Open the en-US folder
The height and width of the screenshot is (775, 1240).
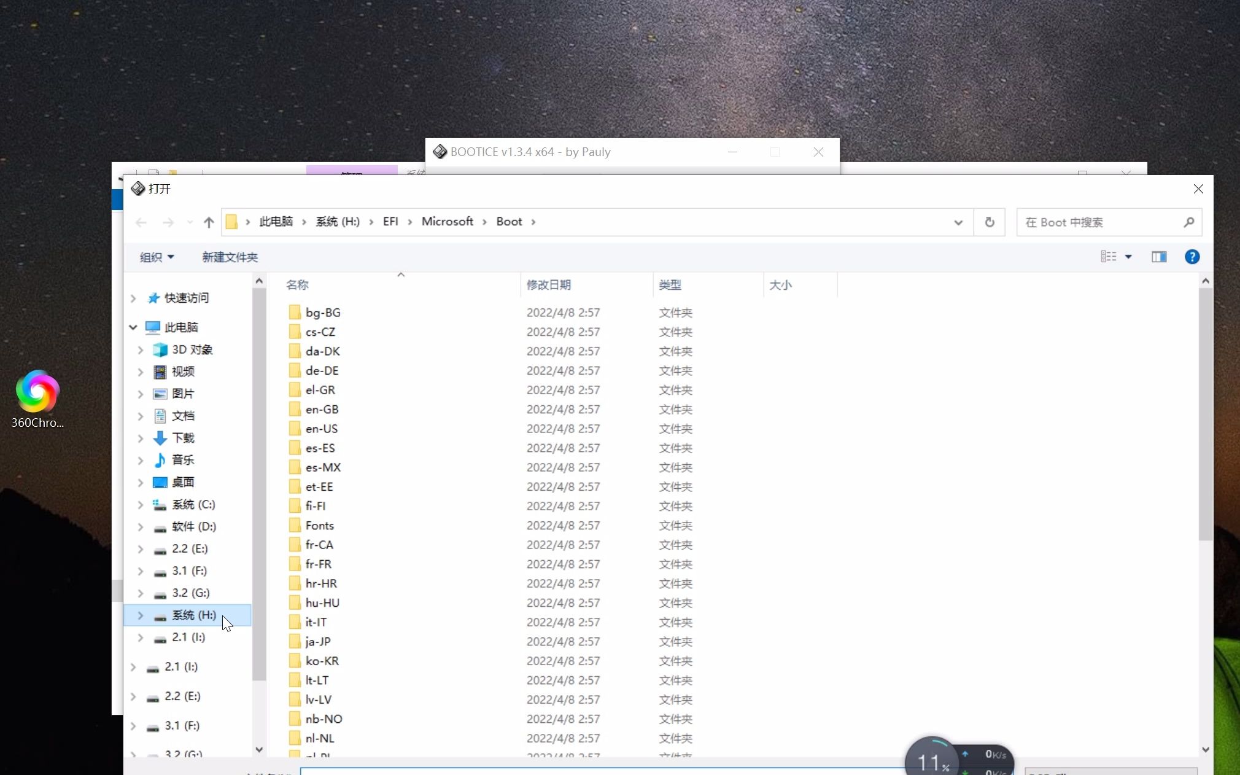point(322,429)
